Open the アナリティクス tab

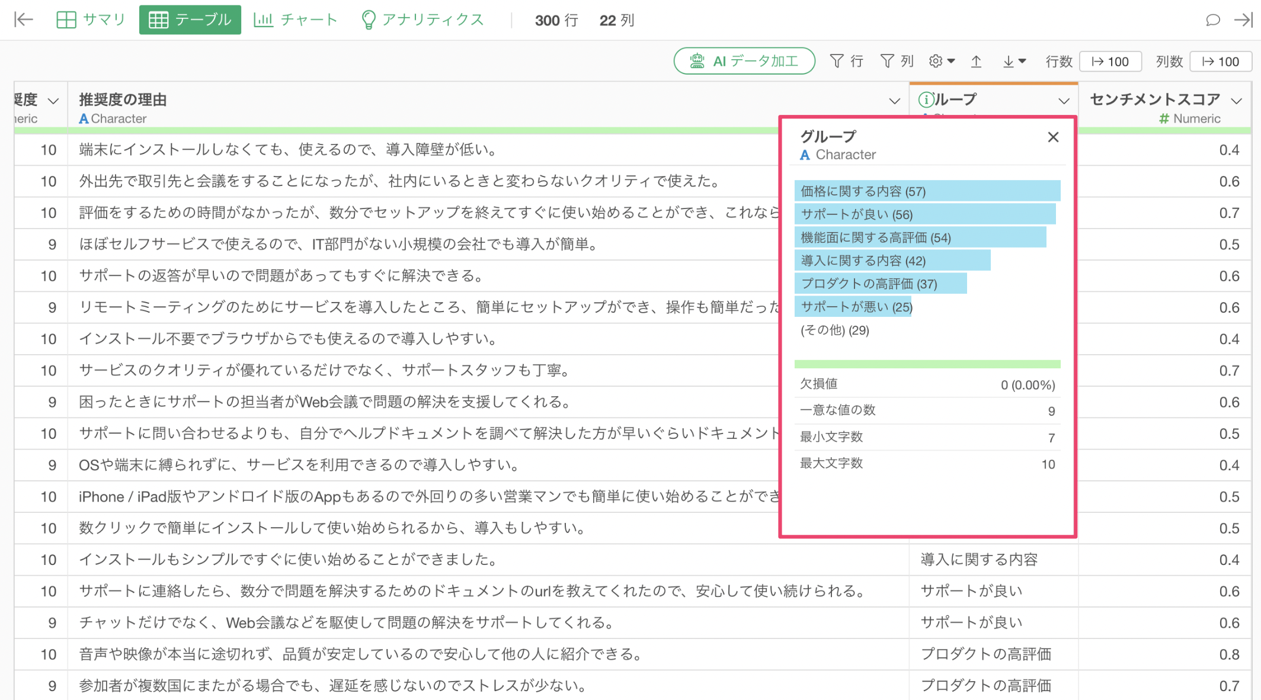(x=422, y=20)
